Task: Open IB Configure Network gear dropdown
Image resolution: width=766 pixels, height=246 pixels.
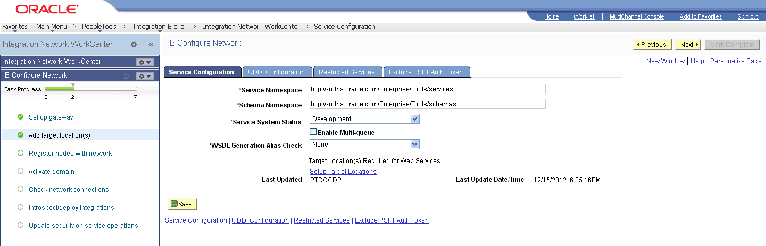Action: tap(145, 76)
